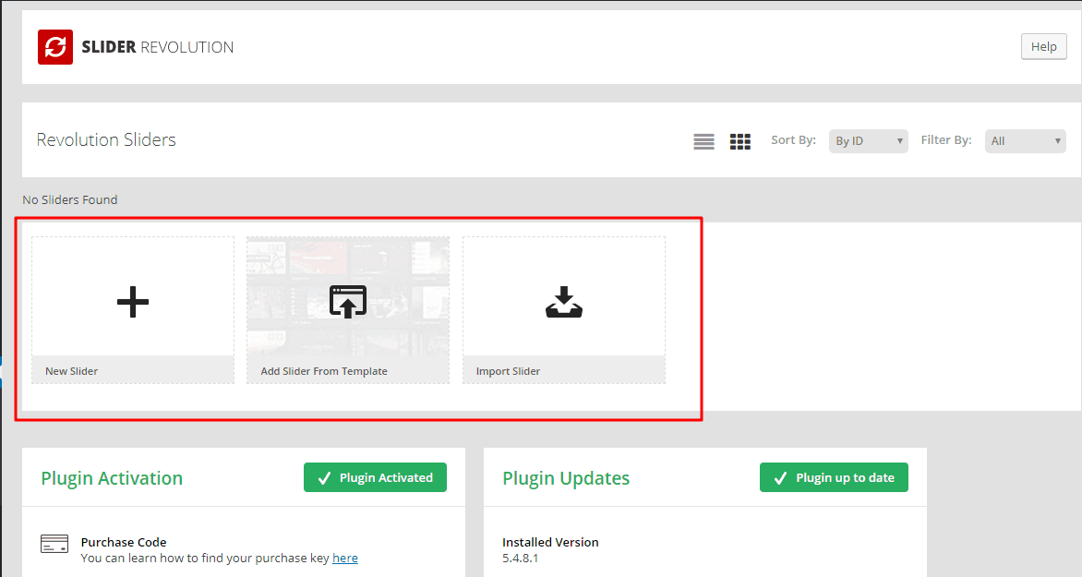Click the here purchase key link

coord(344,558)
